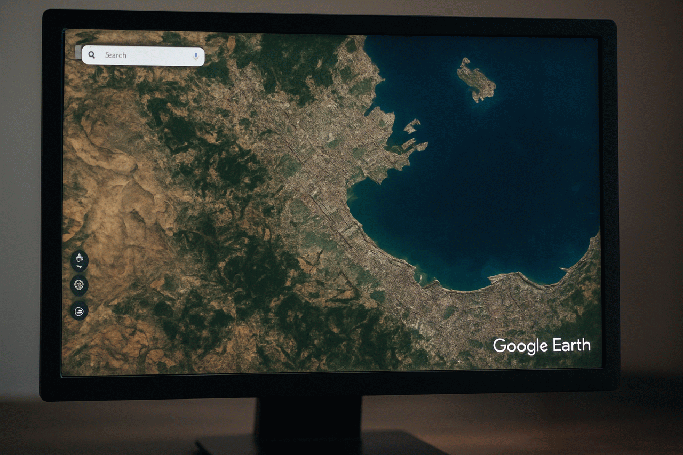Viewport: 683px width, 455px height.
Task: Start voice search with the microphone icon
Action: click(x=196, y=55)
